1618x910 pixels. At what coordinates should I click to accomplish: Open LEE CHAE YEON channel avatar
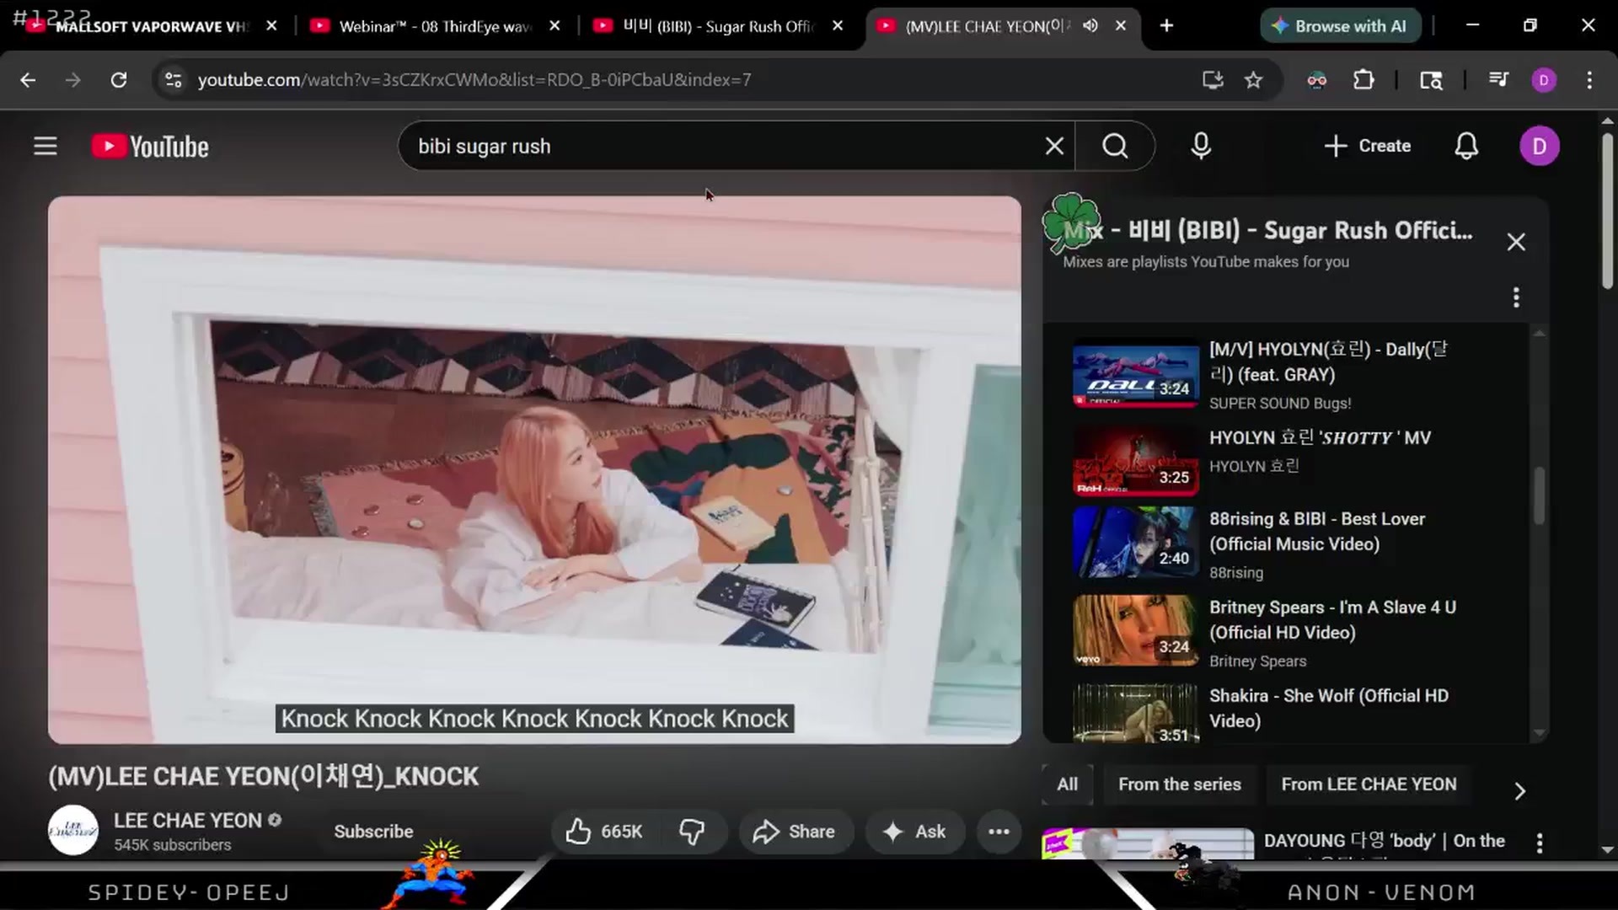coord(72,831)
